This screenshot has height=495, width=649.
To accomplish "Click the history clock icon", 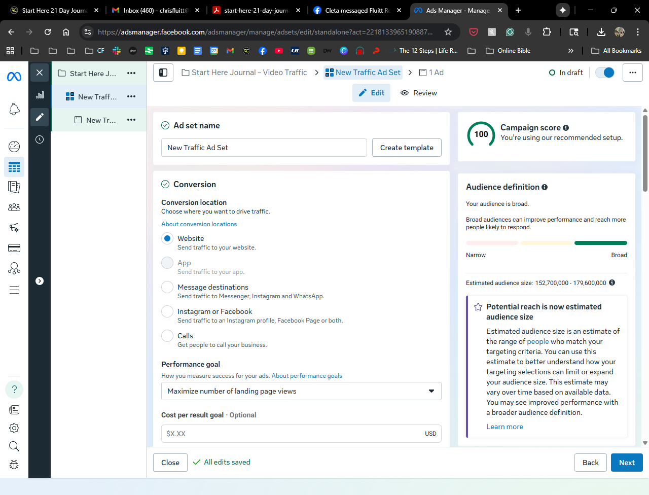I will pos(40,139).
